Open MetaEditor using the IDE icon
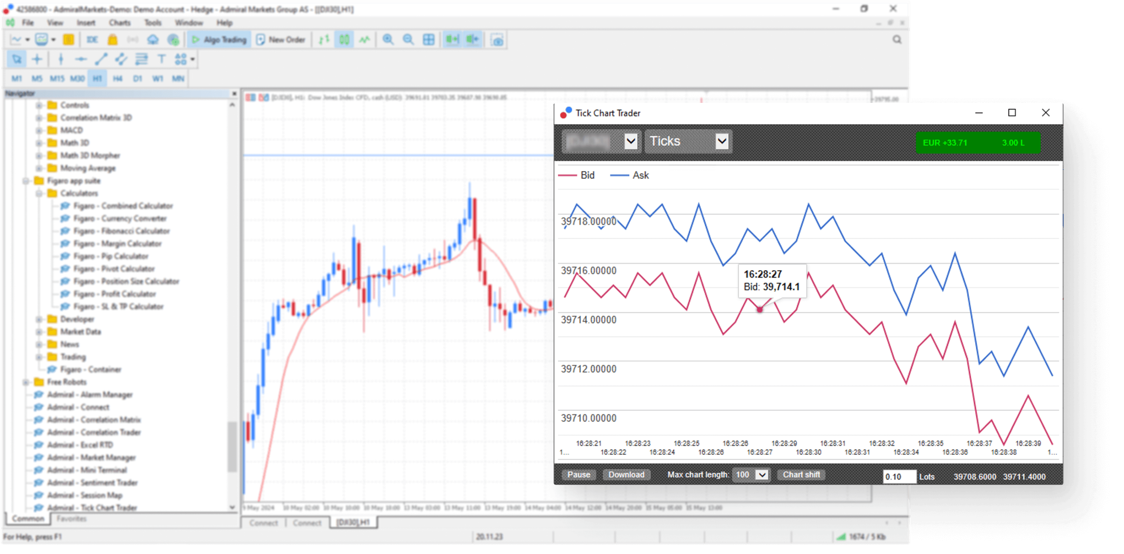This screenshot has width=1124, height=554. pos(91,39)
